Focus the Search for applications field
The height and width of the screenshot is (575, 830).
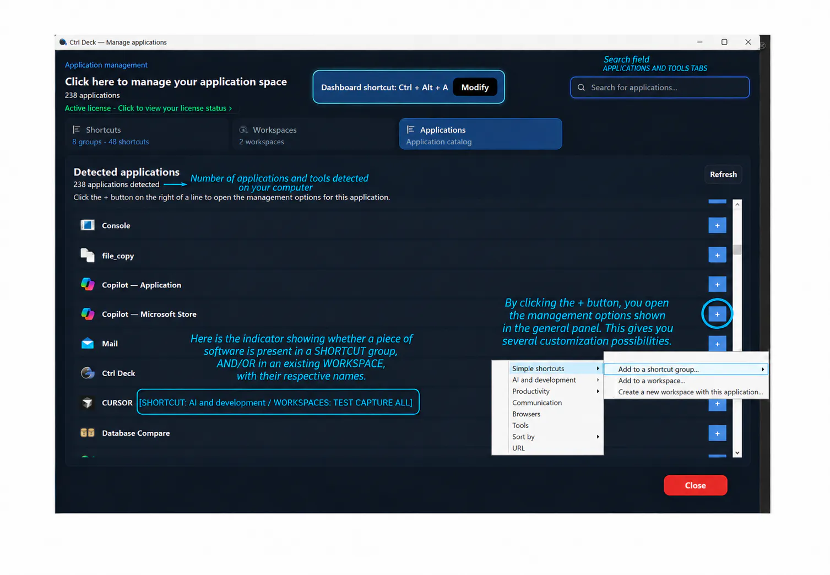coord(660,88)
